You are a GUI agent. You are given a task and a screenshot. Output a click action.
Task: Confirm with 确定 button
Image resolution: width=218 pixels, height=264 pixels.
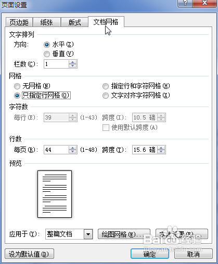click(150, 254)
